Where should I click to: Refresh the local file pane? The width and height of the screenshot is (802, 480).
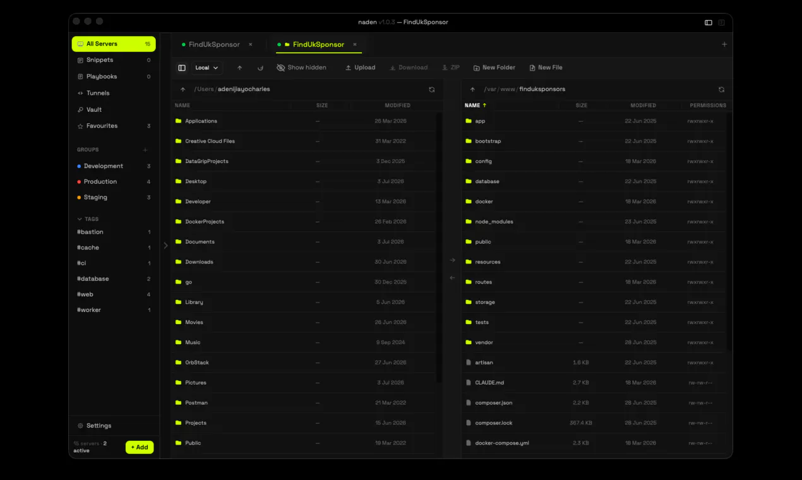[x=432, y=90]
